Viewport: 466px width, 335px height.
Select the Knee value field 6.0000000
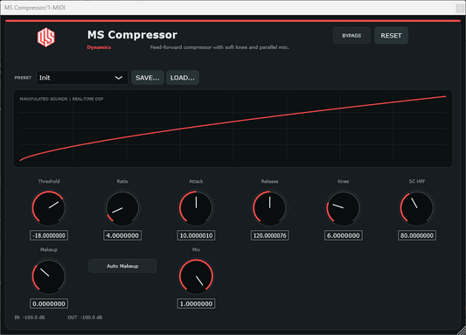coord(344,235)
